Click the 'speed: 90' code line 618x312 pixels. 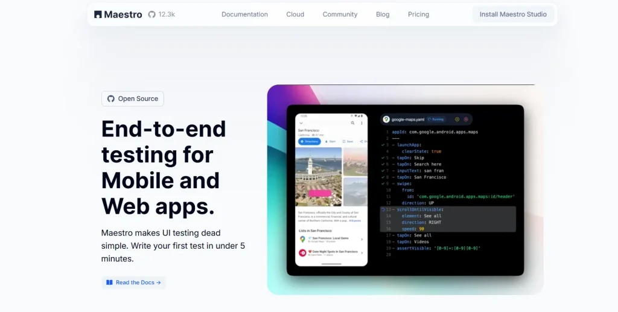413,229
